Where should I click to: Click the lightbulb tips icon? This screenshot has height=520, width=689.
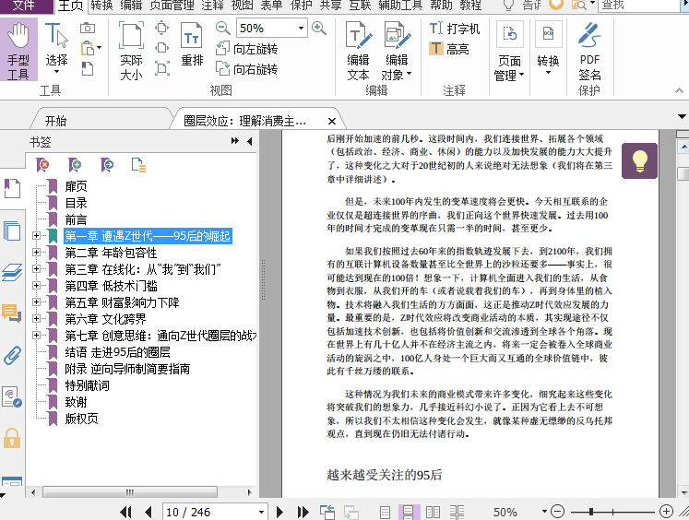click(639, 160)
